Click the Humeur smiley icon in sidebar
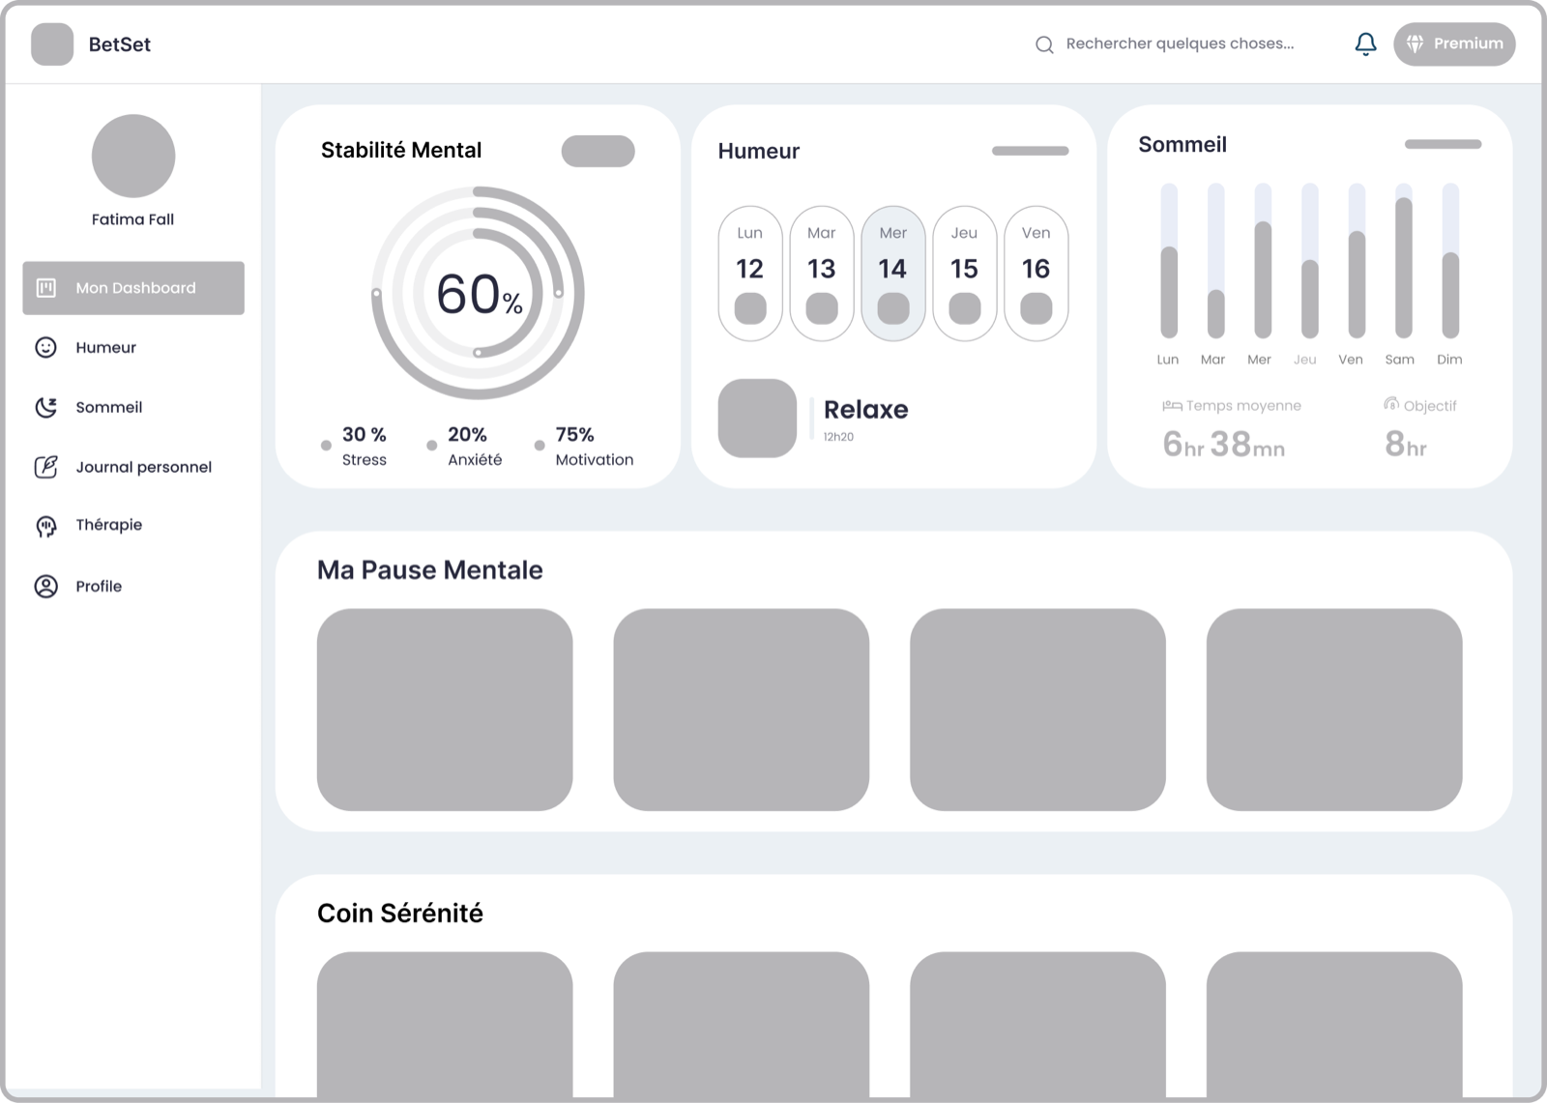The height and width of the screenshot is (1103, 1547). (45, 347)
